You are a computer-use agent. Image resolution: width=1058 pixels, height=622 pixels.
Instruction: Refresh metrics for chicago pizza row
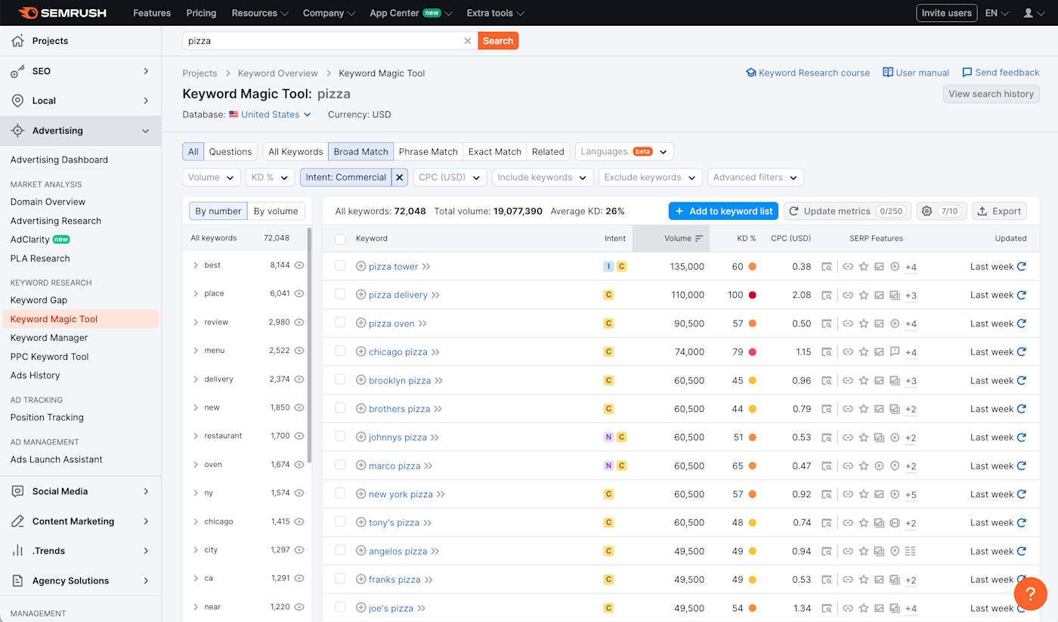[x=1022, y=351]
